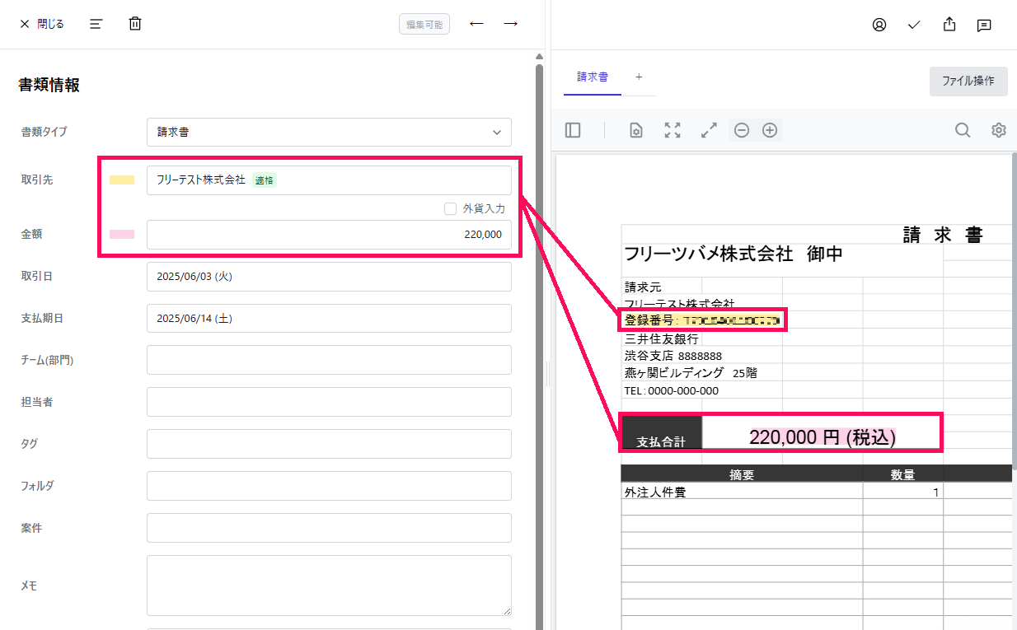Select the document settings icon above the invoice
The width and height of the screenshot is (1017, 630).
click(635, 130)
